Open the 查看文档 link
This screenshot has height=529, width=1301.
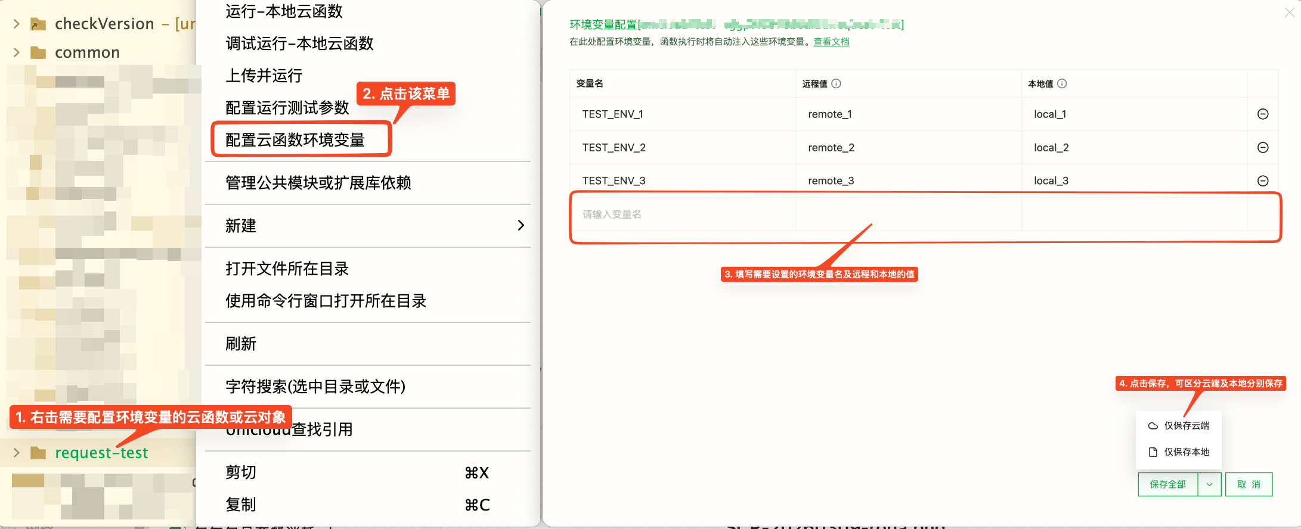pyautogui.click(x=831, y=42)
